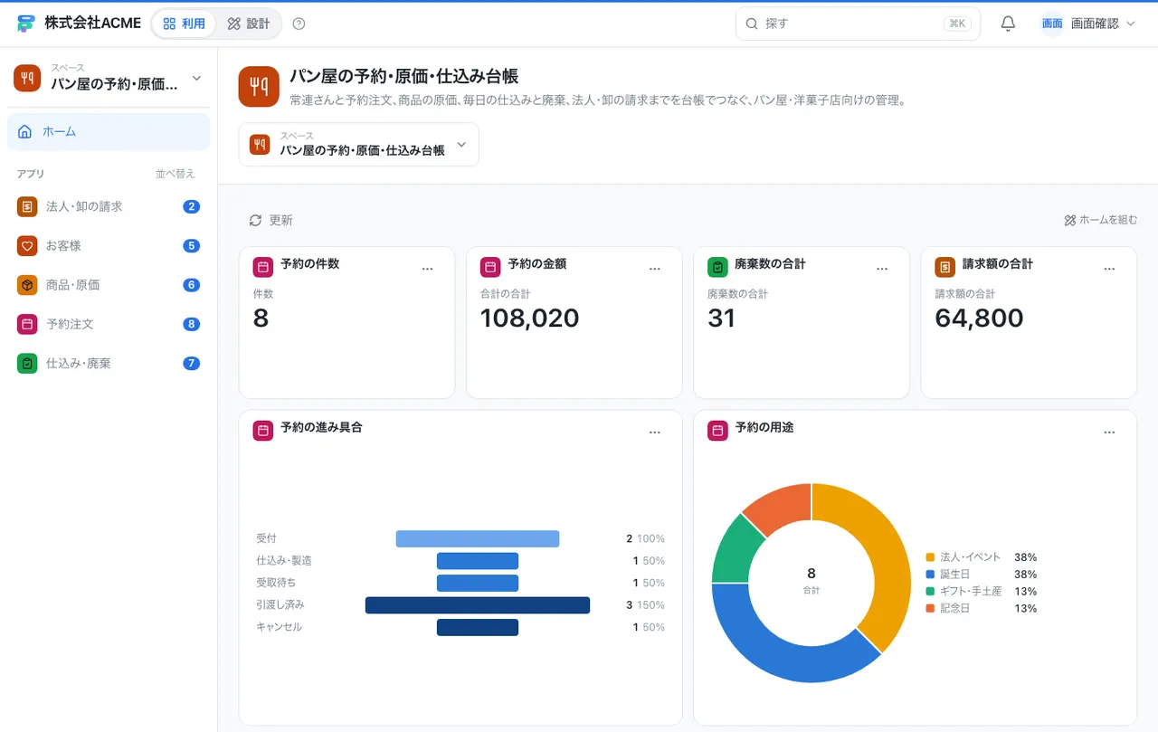Click the 108,020 value in 予約の金額

click(529, 318)
